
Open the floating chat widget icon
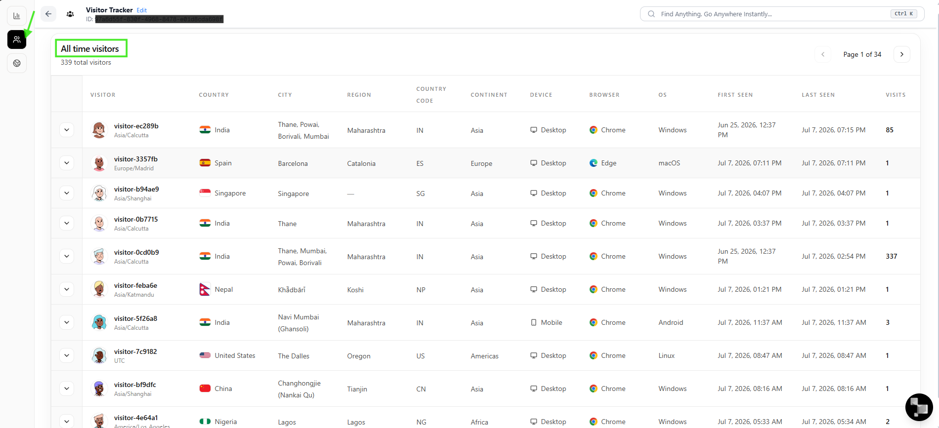coord(919,407)
